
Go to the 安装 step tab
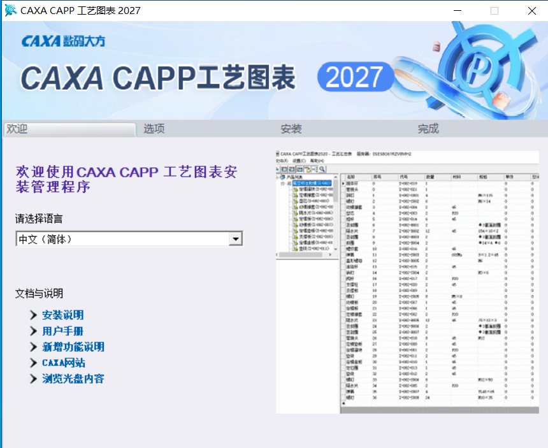click(x=291, y=129)
